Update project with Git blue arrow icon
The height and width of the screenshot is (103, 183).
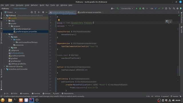(x=156, y=8)
